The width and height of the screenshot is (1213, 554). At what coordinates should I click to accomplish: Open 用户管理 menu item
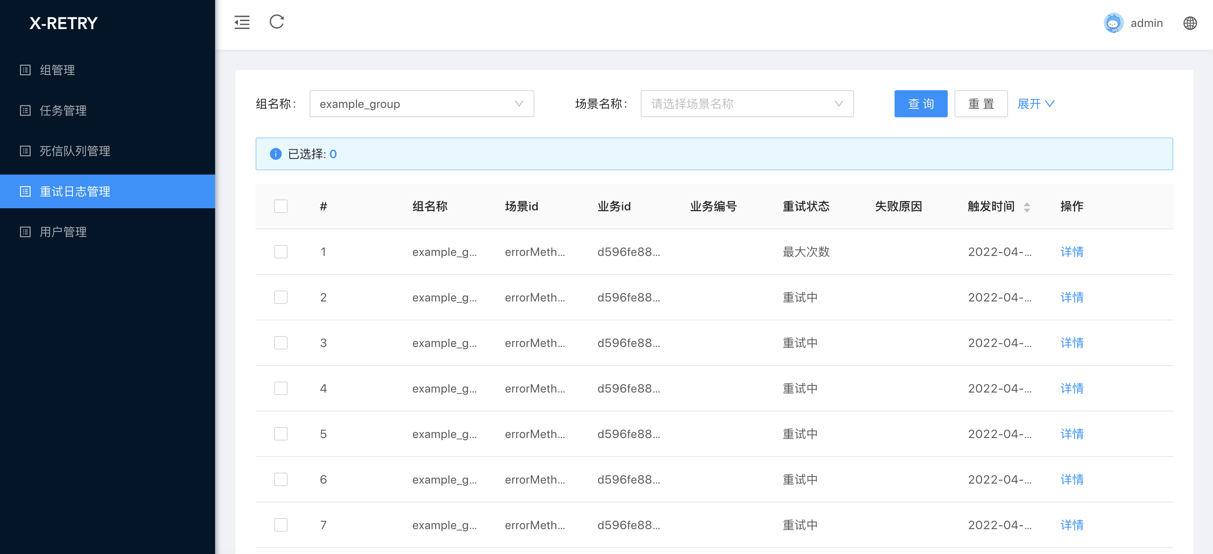(x=63, y=232)
